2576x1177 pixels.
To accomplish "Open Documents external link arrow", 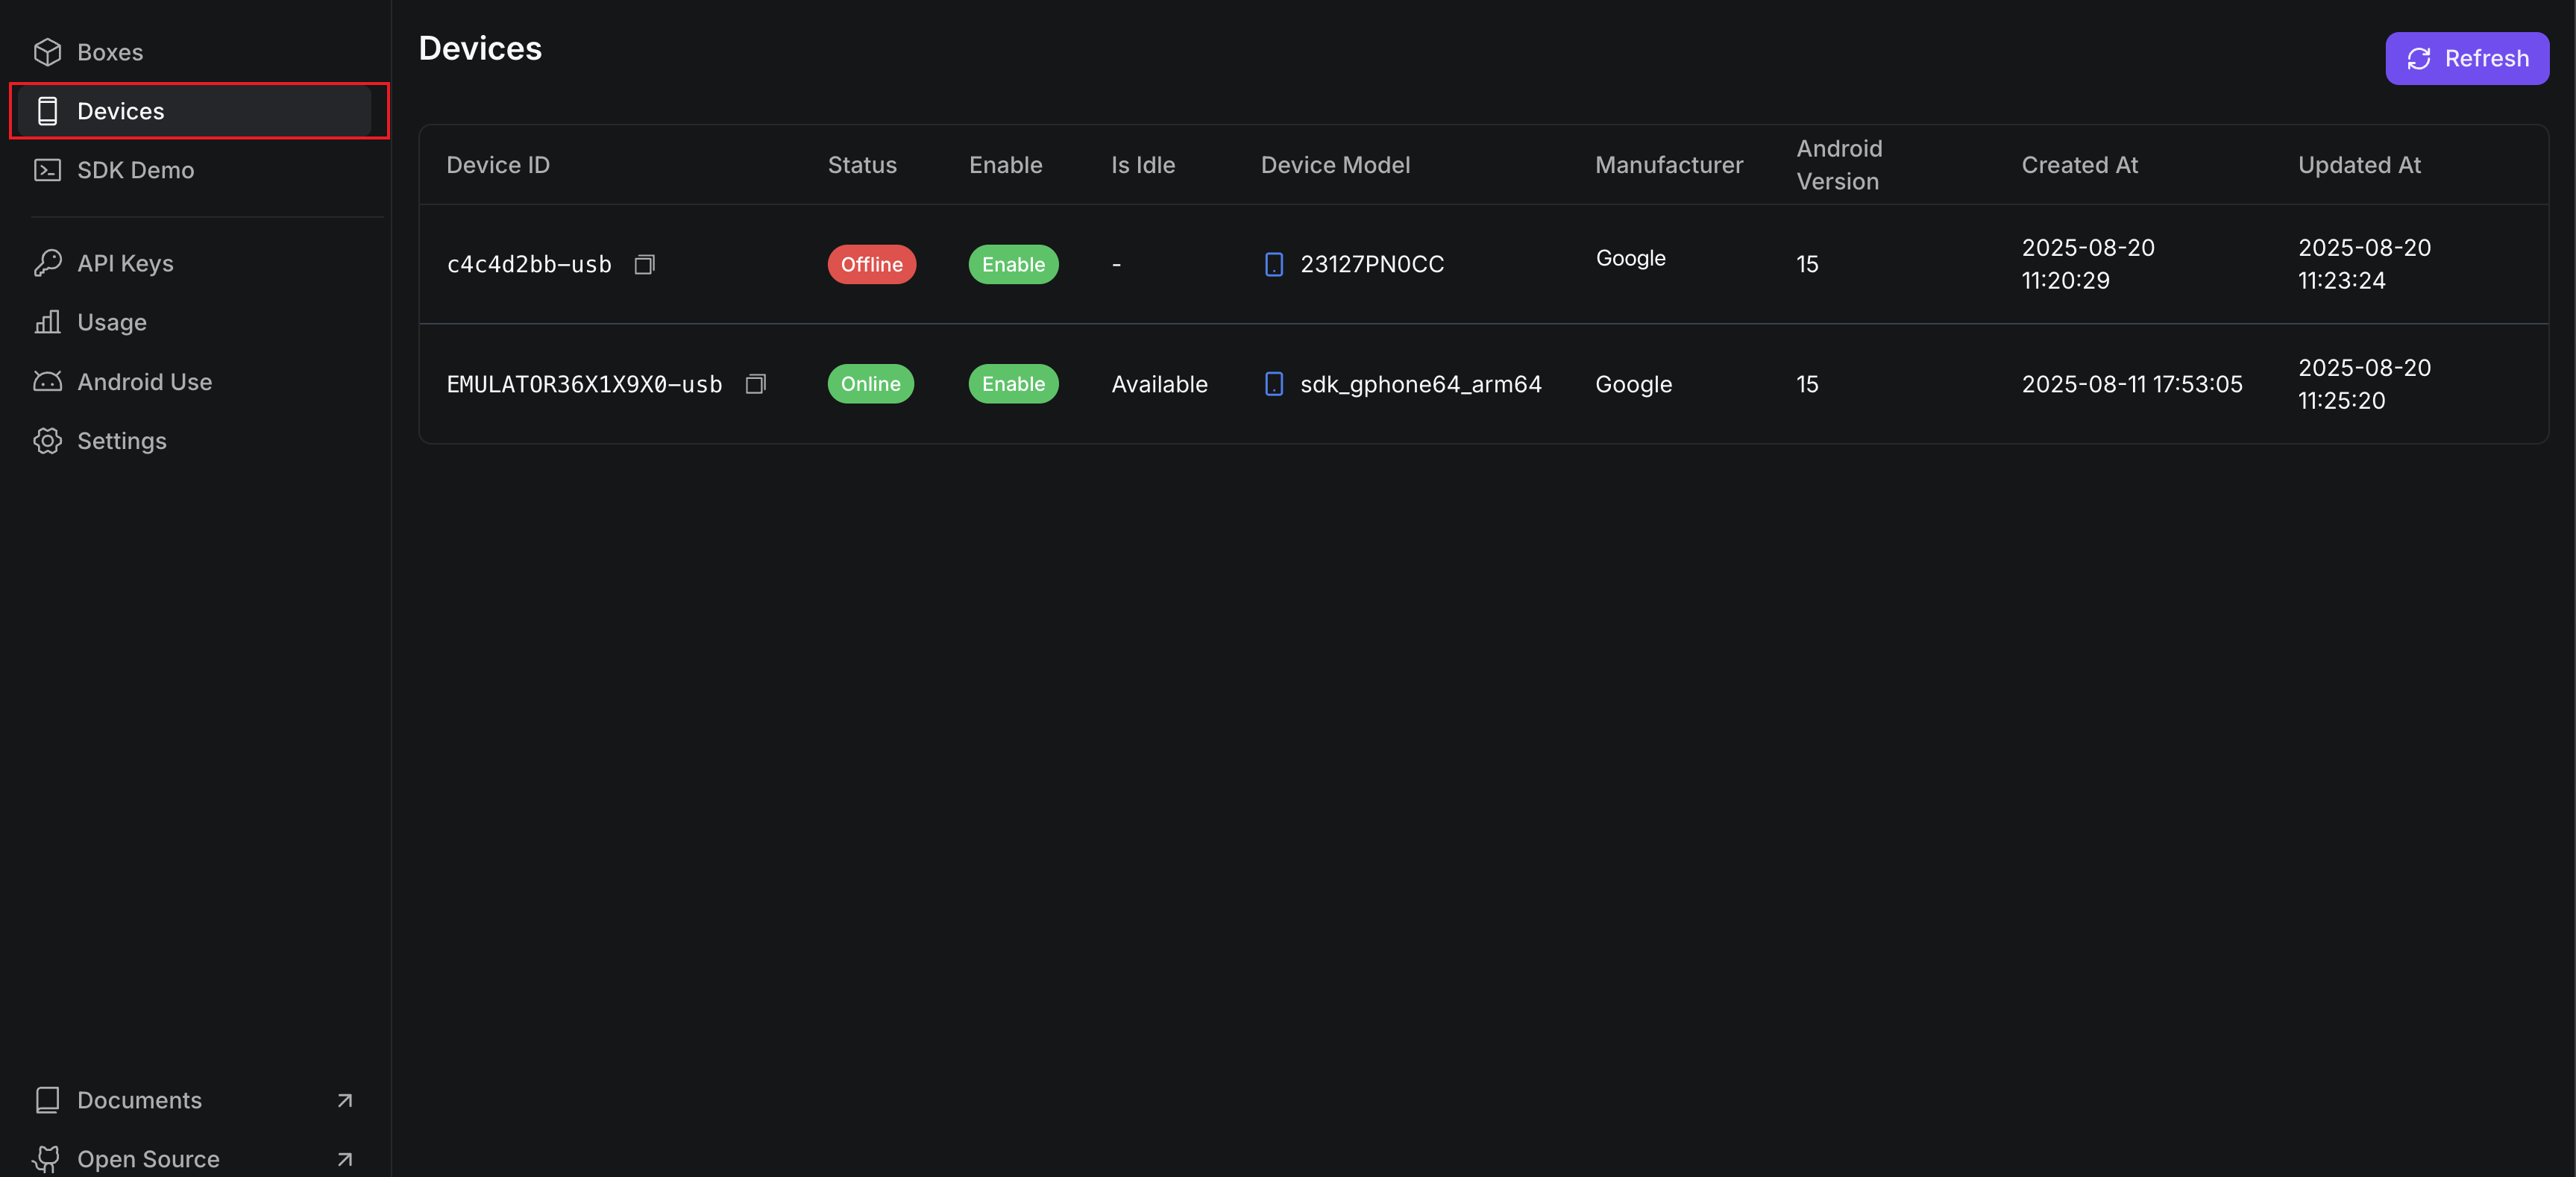I will pos(345,1100).
